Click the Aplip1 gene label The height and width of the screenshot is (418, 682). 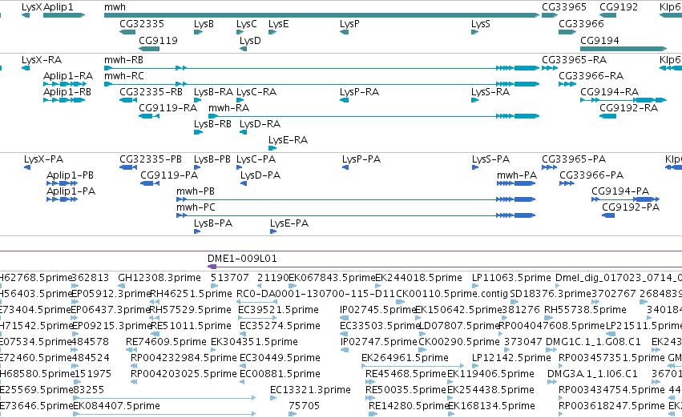(59, 7)
